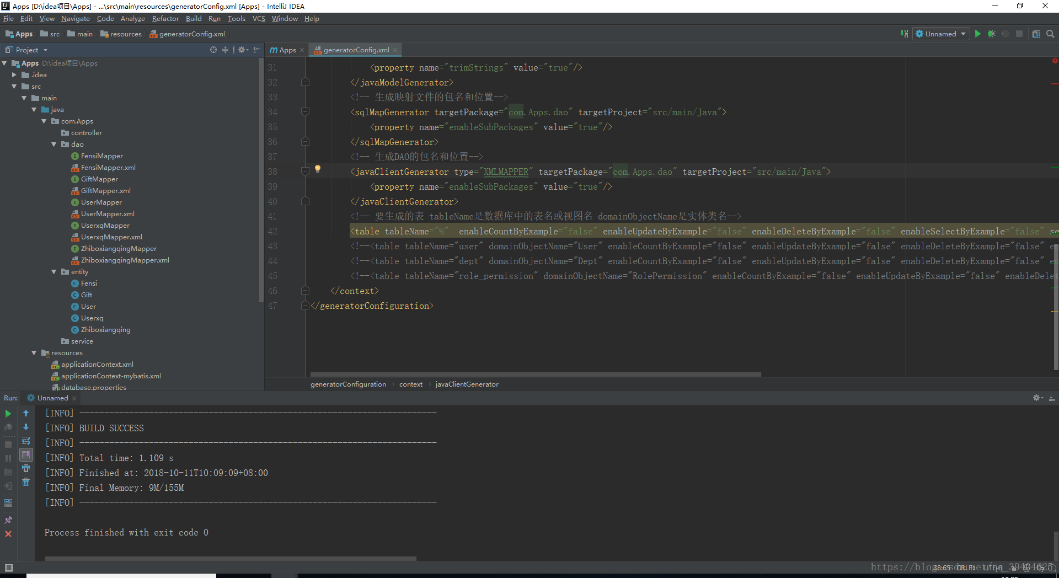Expand the .idea folder
The image size is (1059, 578).
pyautogui.click(x=14, y=75)
